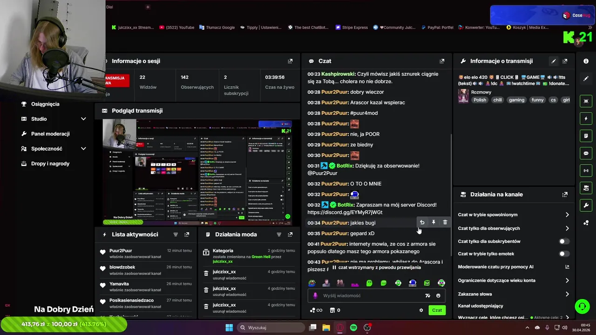Open Osiągnięcia in the sidebar
The height and width of the screenshot is (335, 596).
click(x=45, y=104)
